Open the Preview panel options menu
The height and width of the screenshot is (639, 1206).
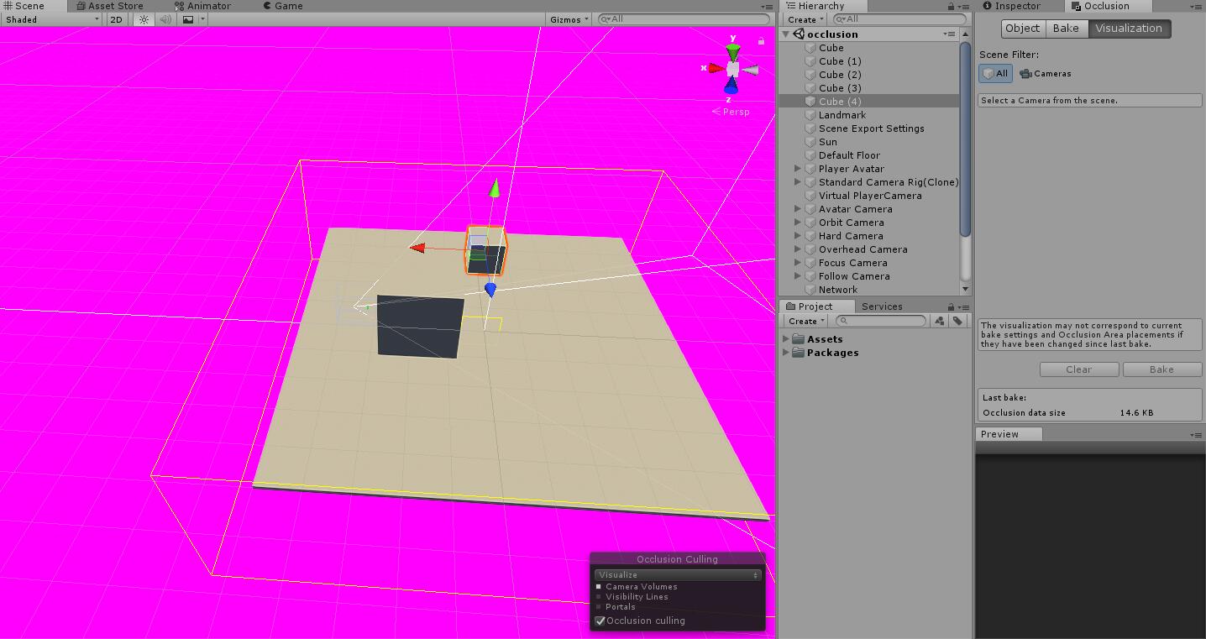[1196, 435]
